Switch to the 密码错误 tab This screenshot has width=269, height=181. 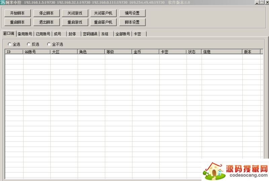90,34
